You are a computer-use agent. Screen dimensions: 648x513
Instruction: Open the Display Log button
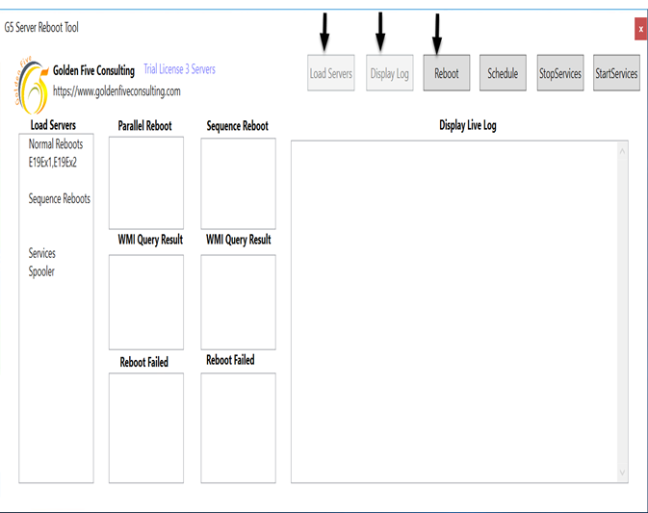tap(389, 74)
